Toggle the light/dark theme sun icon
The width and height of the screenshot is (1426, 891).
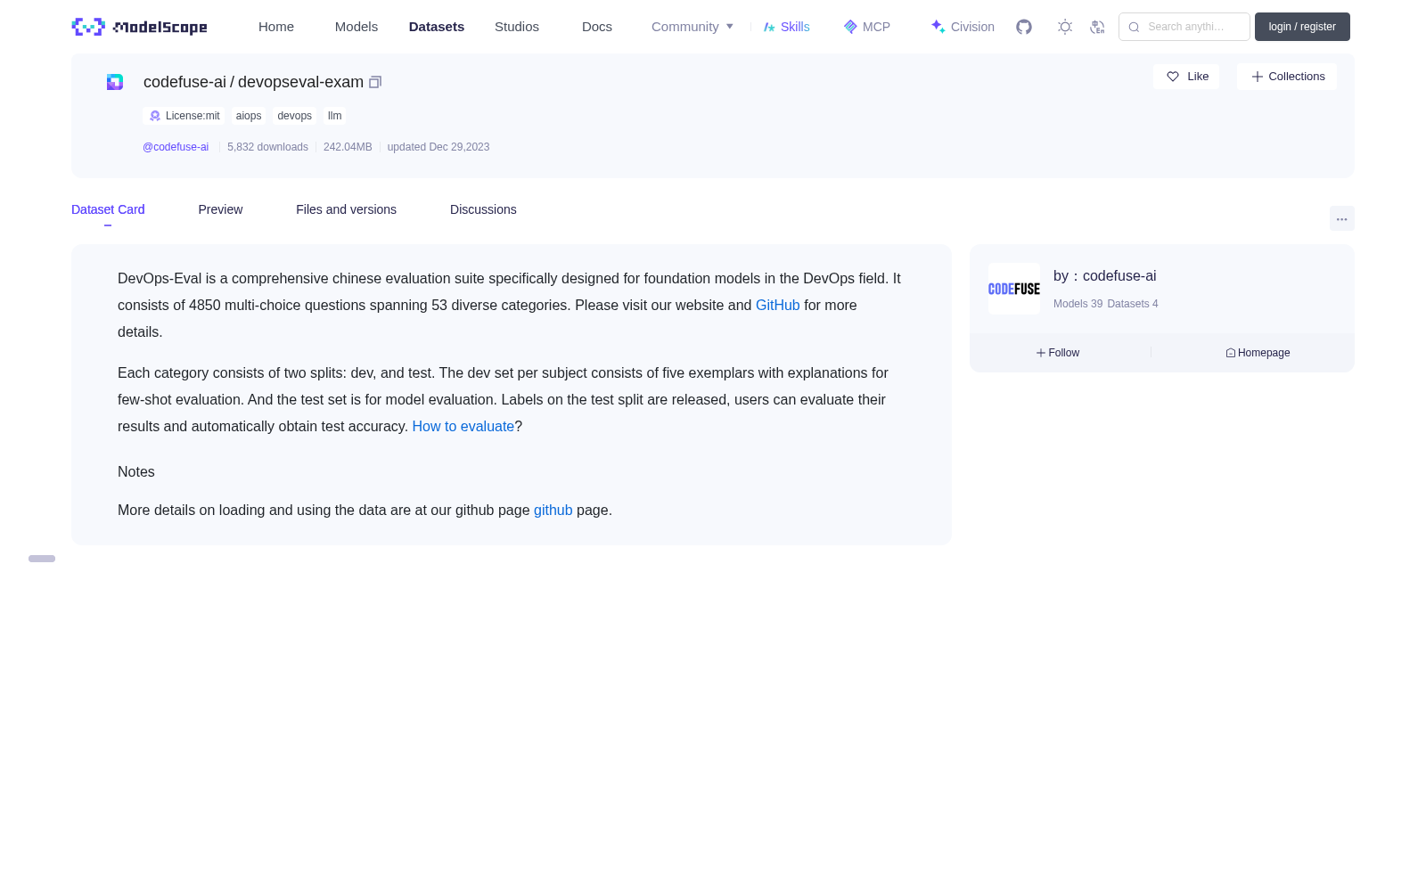point(1065,27)
